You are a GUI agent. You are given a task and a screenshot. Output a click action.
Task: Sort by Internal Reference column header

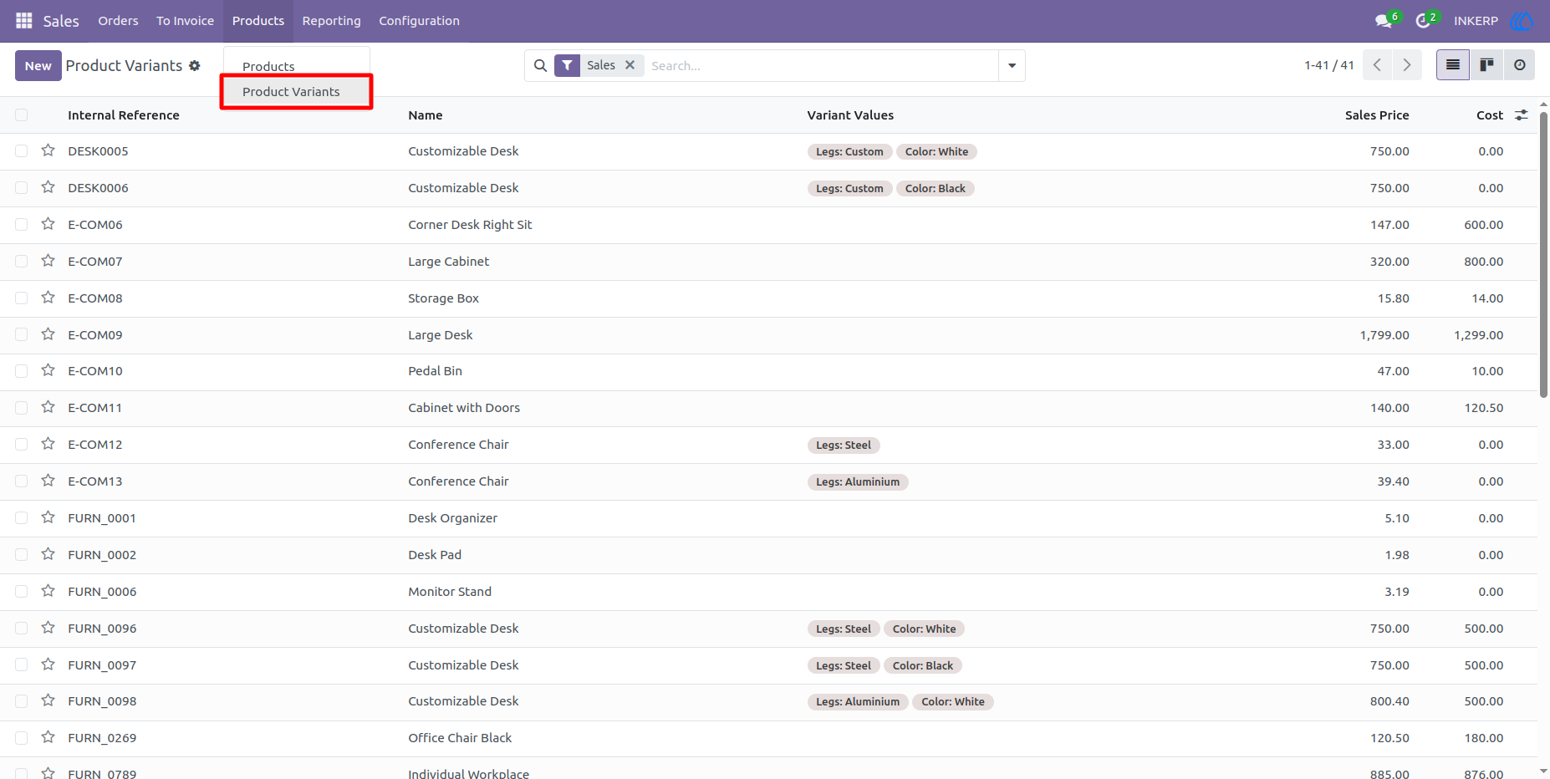point(124,115)
